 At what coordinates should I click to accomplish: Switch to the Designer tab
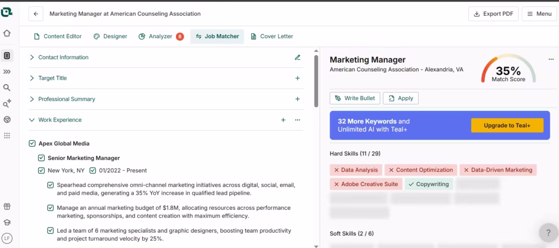tap(110, 36)
